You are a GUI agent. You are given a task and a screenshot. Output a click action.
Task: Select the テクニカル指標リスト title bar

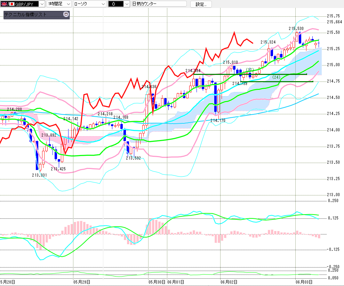(x=37, y=15)
